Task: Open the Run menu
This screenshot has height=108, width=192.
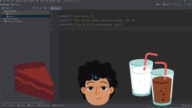Action: 37,1
